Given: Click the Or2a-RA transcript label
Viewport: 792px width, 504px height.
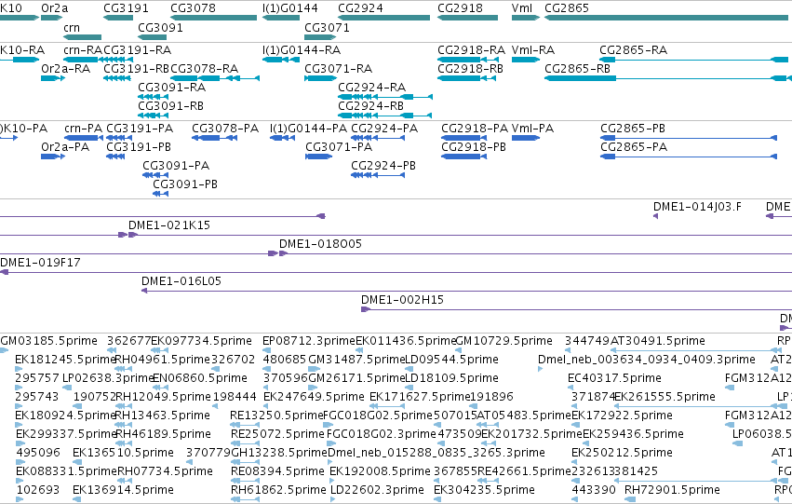Looking at the screenshot, I should click(x=66, y=69).
